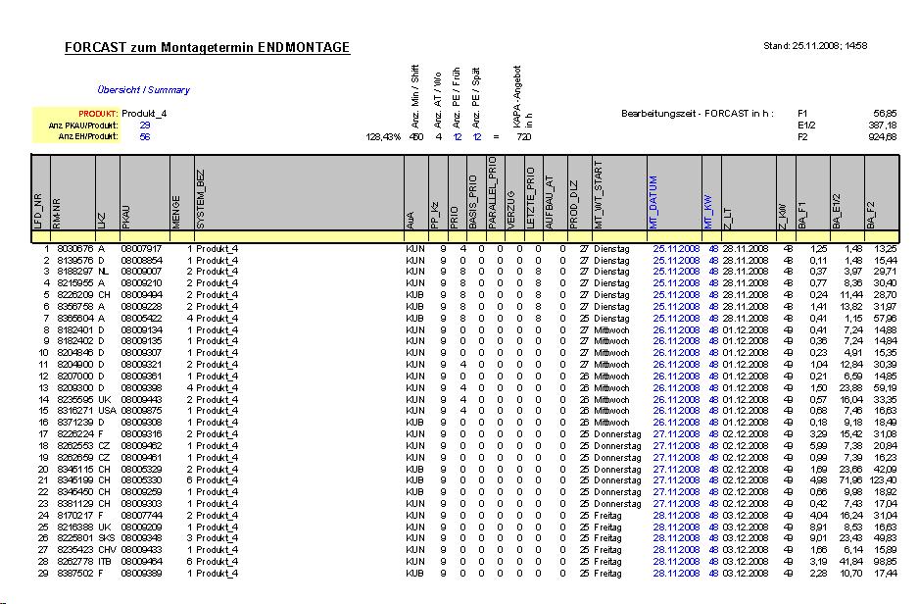Screen dimensions: 919x604
Task: Select BA_F2 value 123,40
Action: coord(882,480)
